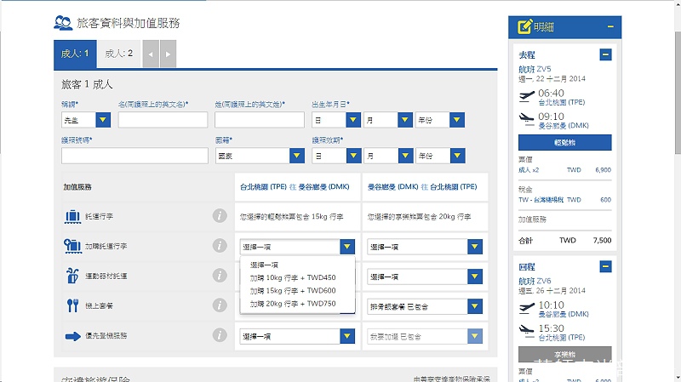Collapse the 回程 return section
The width and height of the screenshot is (681, 382).
tap(605, 266)
